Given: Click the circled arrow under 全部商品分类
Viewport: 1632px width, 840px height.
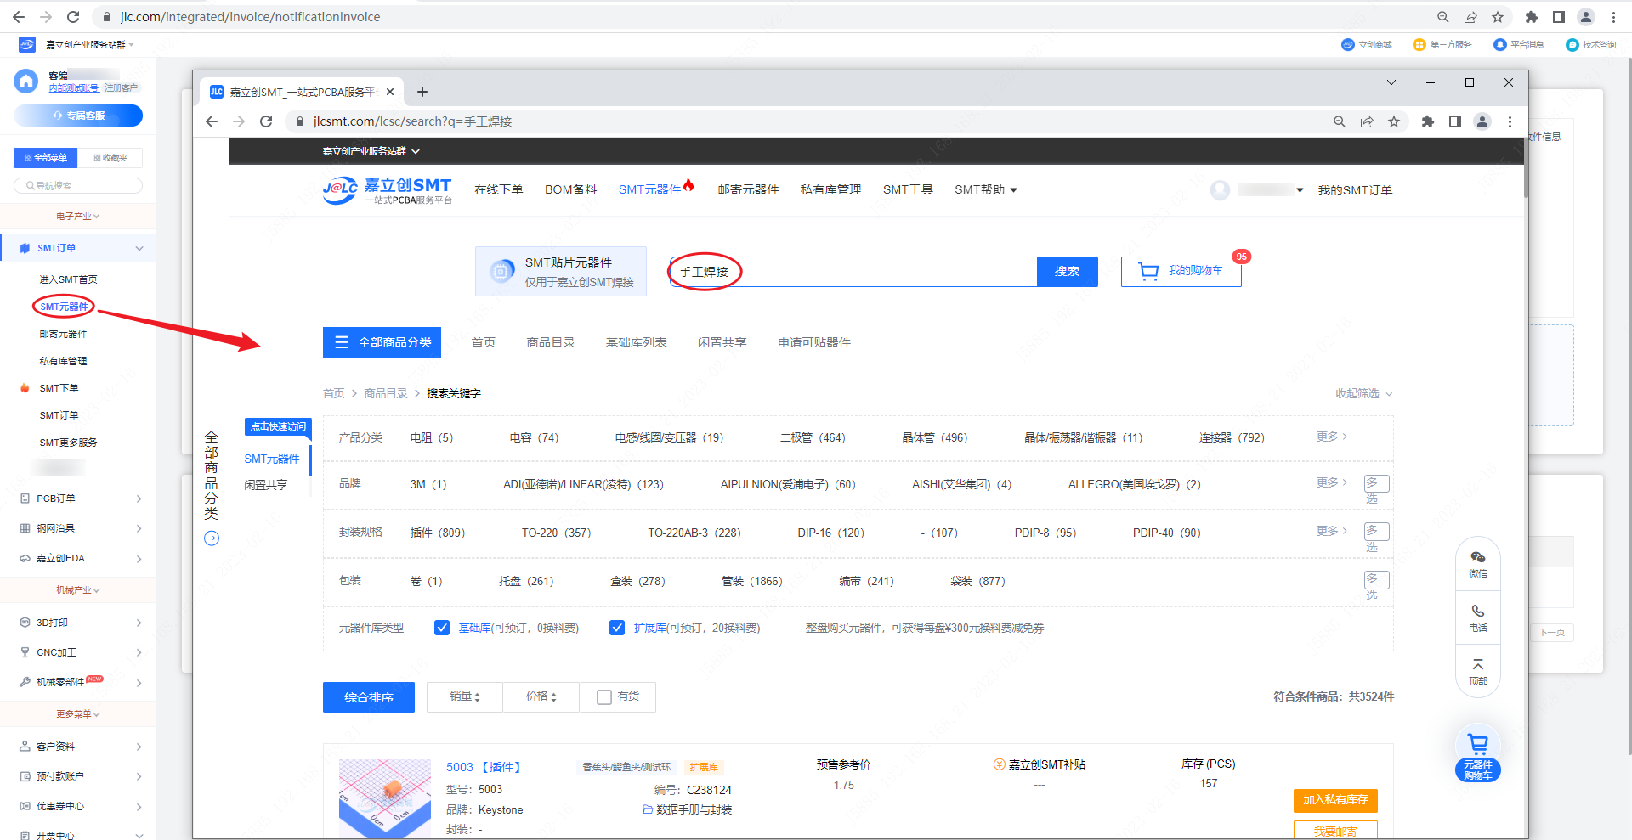Looking at the screenshot, I should pyautogui.click(x=212, y=538).
